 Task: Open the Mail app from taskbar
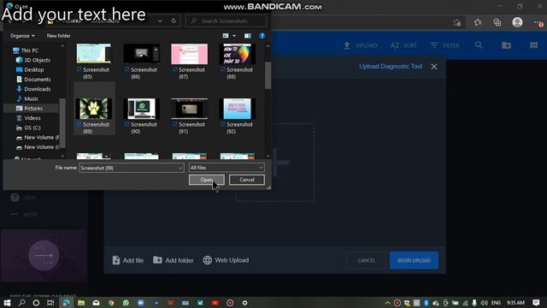[x=96, y=302]
